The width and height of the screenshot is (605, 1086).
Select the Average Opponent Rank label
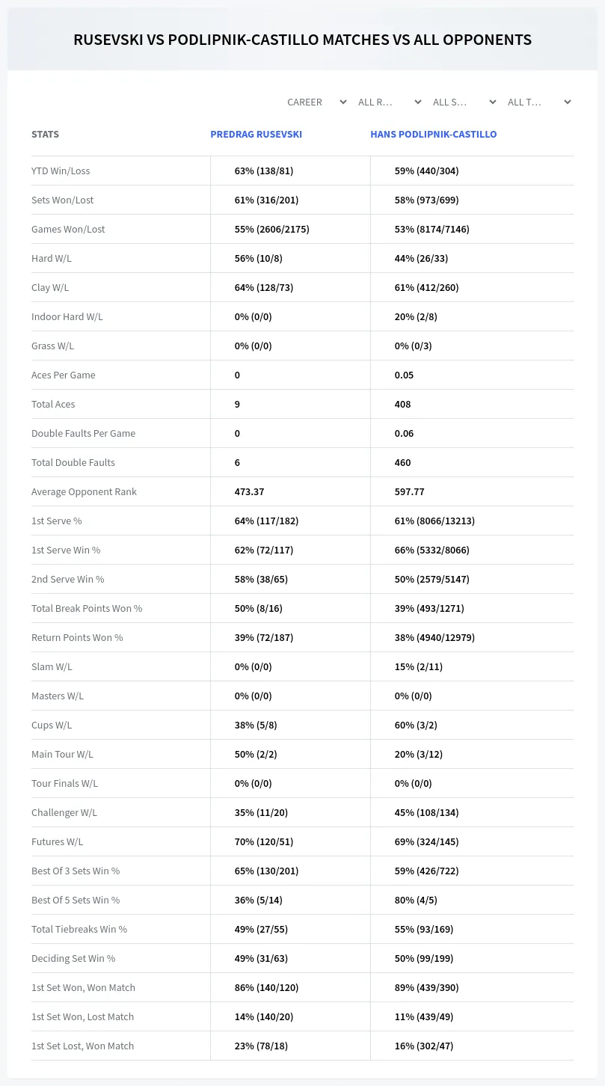pos(84,491)
